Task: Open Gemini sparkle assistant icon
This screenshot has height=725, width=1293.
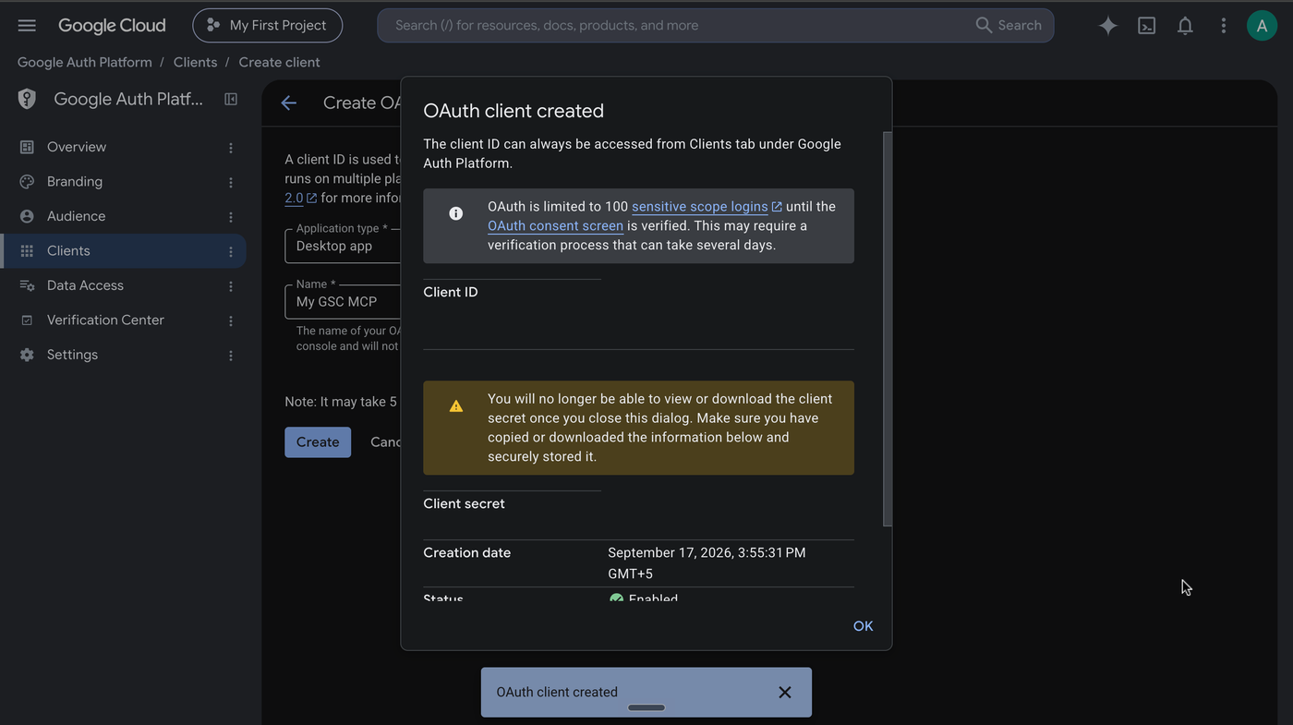Action: click(x=1107, y=25)
